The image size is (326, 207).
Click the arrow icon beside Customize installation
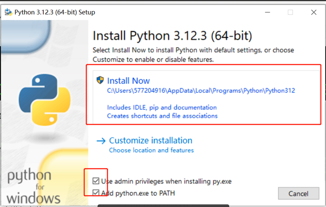tap(101, 141)
